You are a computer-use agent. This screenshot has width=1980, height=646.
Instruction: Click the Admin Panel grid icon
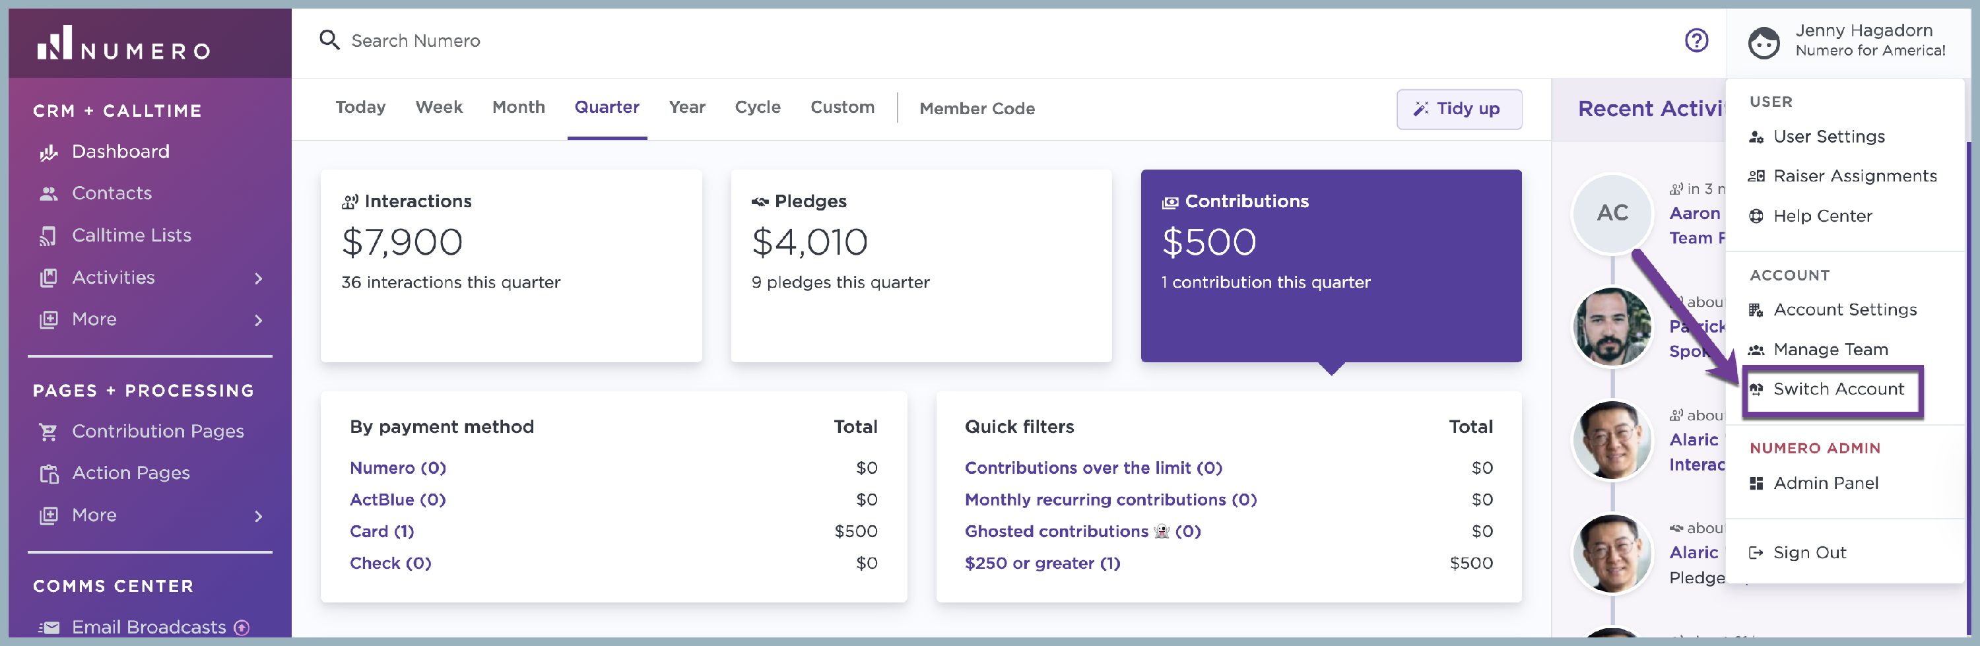pyautogui.click(x=1756, y=484)
